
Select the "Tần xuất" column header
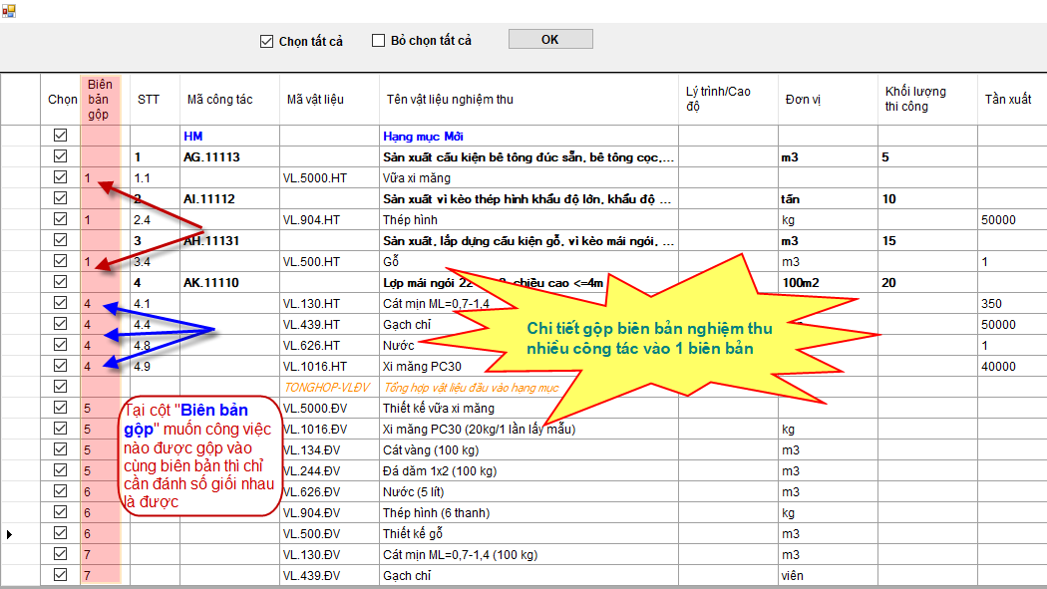tap(1012, 100)
